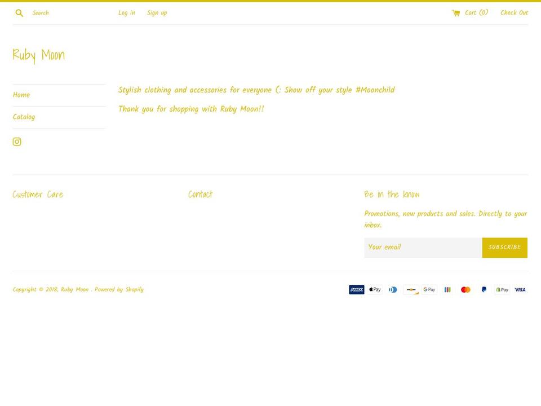Screen dimensions: 541x406
Task: Click the PayPal payment icon
Action: pos(484,290)
